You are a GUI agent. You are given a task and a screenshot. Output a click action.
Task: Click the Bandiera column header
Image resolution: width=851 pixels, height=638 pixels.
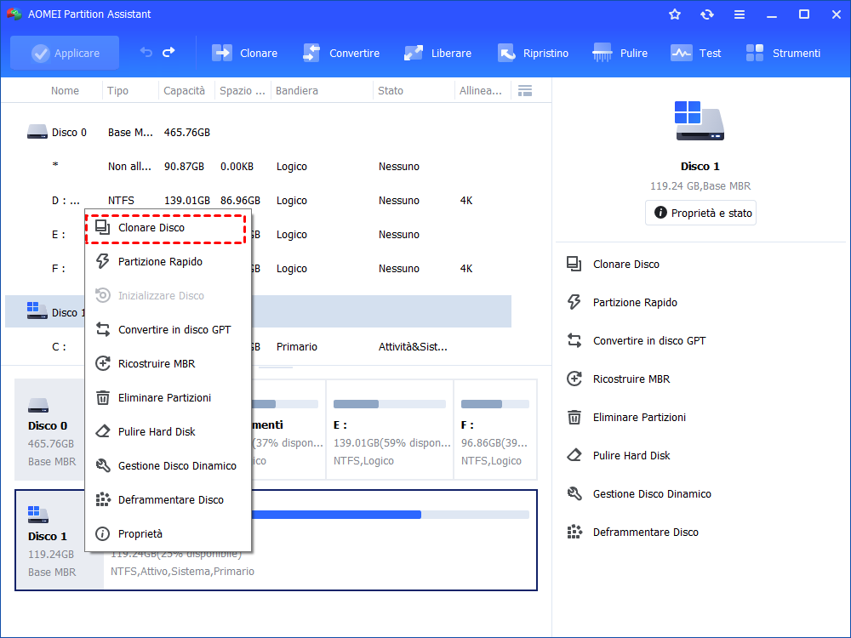coord(297,91)
